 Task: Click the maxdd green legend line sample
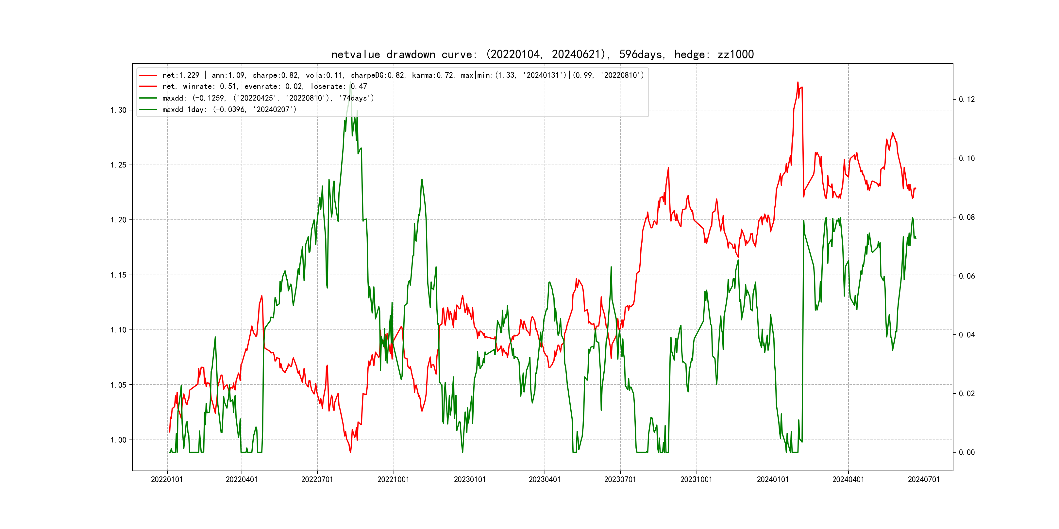(x=148, y=98)
